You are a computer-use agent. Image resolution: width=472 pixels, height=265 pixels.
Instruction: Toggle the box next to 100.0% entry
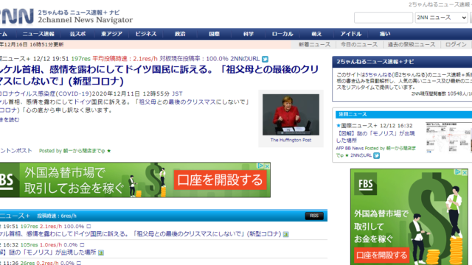coord(88,226)
